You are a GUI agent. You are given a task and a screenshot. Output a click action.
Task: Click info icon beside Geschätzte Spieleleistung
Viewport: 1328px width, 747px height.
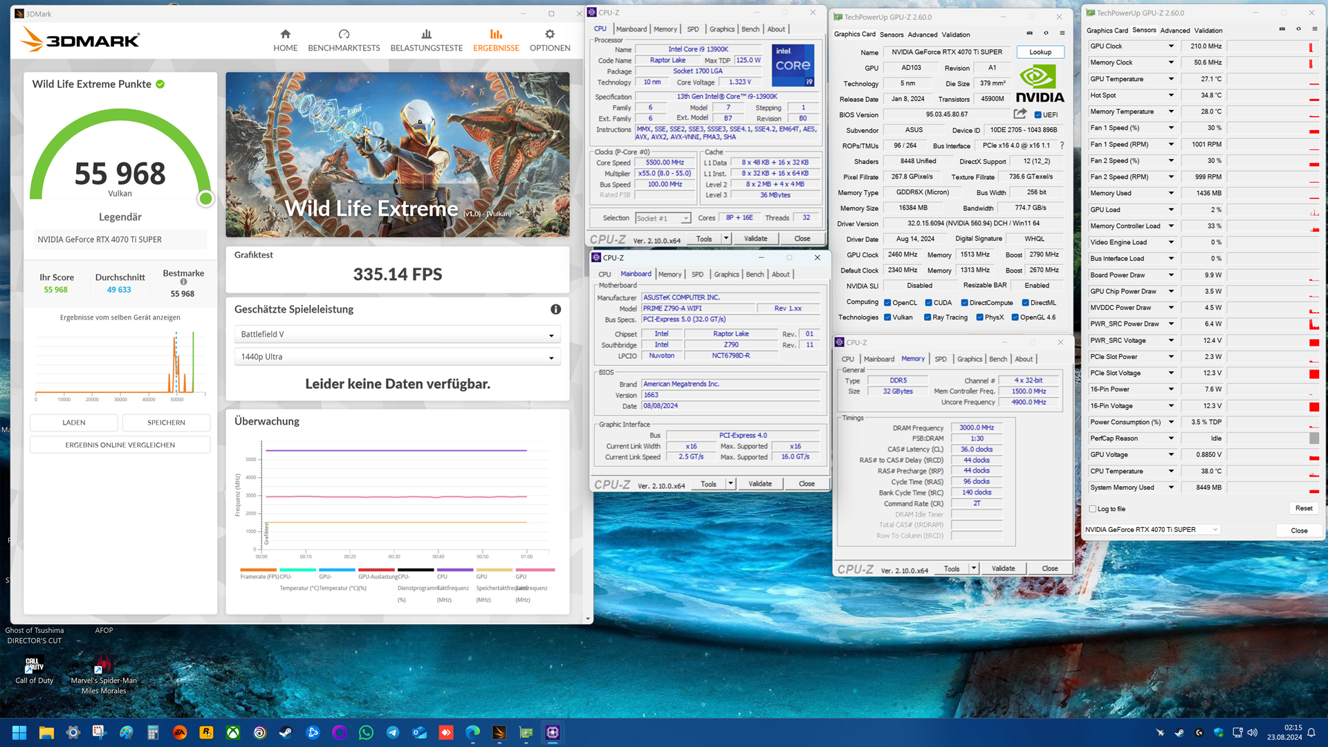pyautogui.click(x=555, y=309)
